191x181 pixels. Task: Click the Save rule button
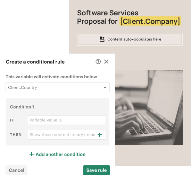pyautogui.click(x=97, y=170)
